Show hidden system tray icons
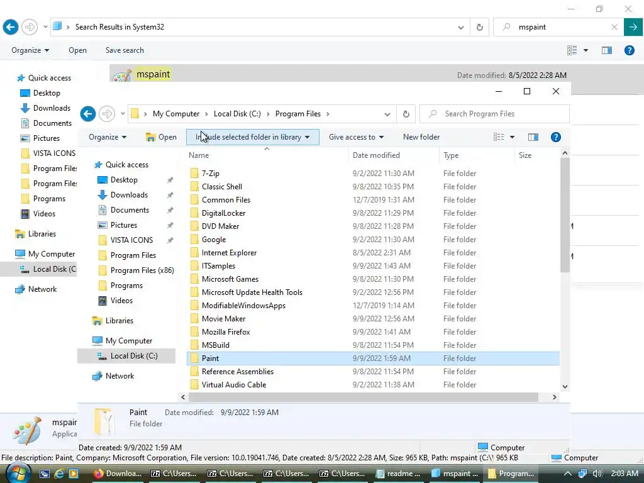The height and width of the screenshot is (483, 644). point(568,474)
